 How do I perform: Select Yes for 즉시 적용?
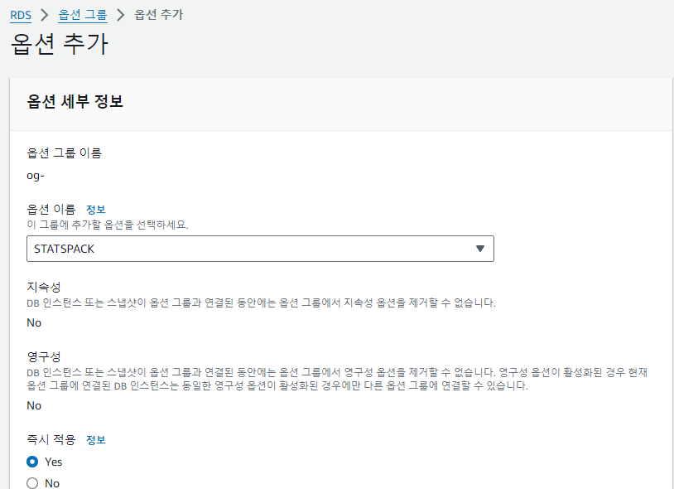(x=32, y=462)
